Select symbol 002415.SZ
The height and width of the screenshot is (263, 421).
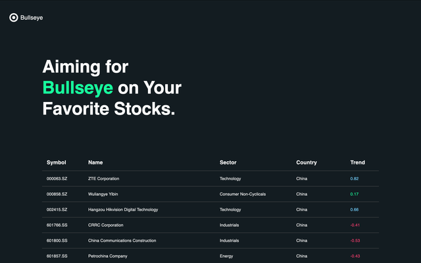point(57,210)
